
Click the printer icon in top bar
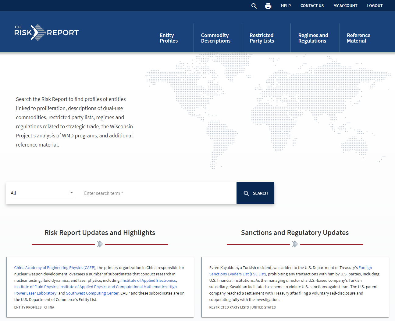[268, 6]
